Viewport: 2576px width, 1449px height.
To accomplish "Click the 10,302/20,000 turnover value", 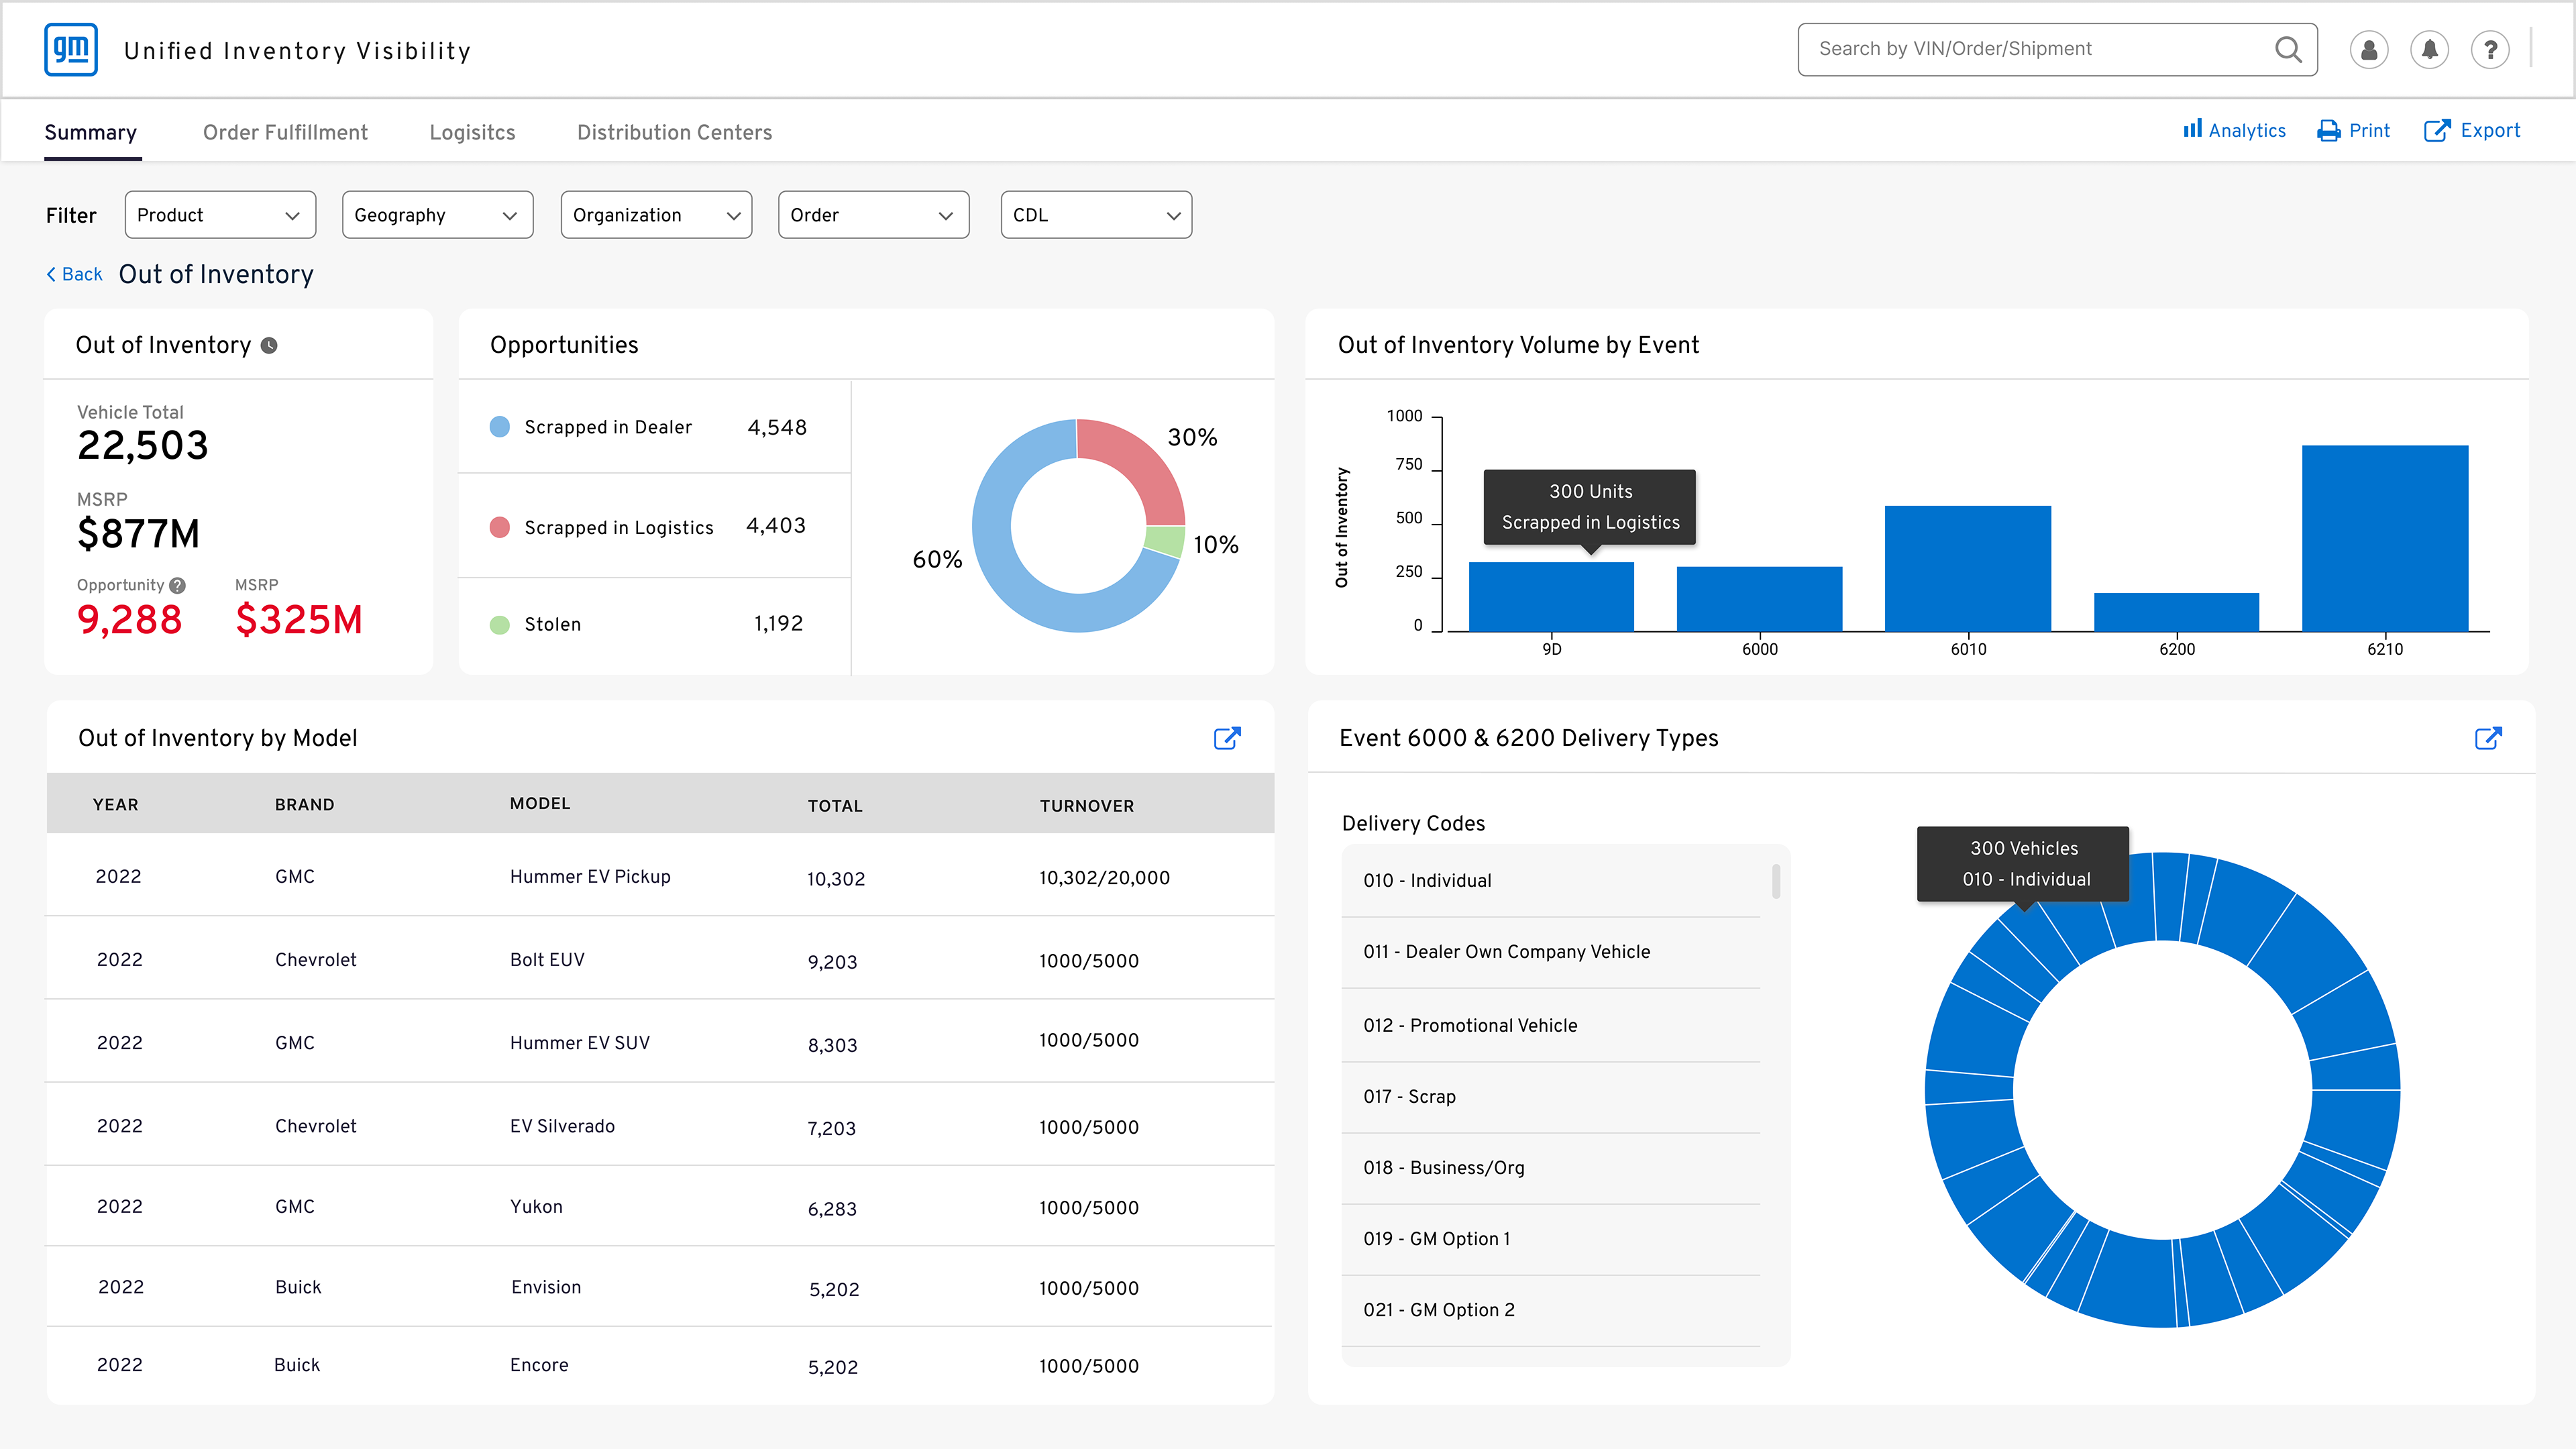I will coord(1104,878).
